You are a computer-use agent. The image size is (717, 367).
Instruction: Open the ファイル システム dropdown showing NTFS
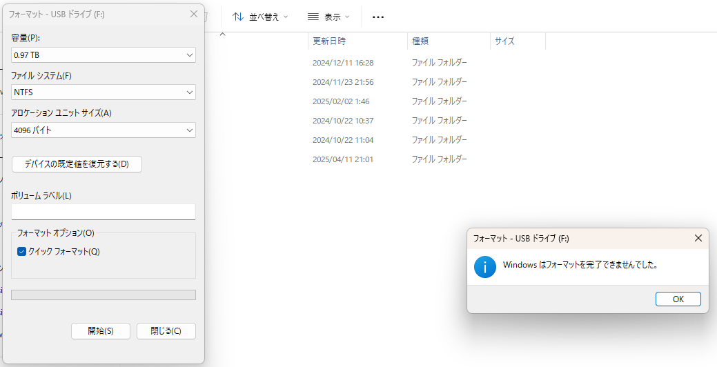tap(104, 92)
